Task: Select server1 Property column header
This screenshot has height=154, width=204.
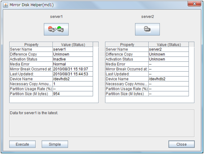Action: [x=31, y=45]
